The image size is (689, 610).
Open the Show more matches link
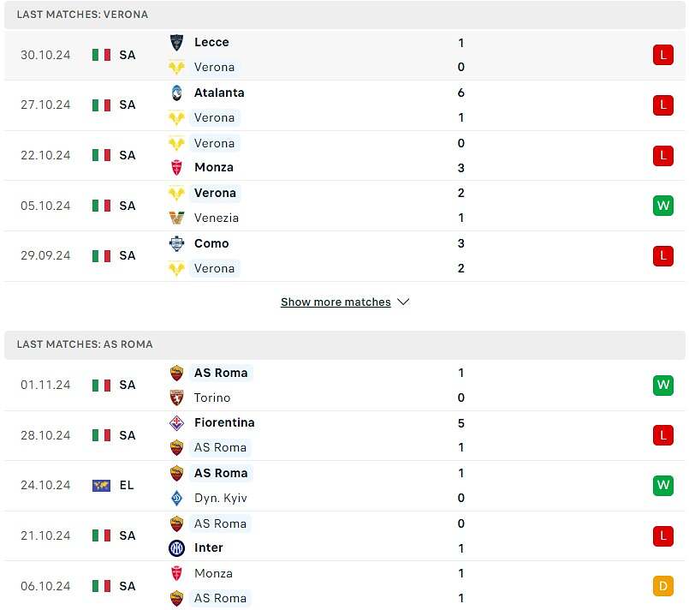pyautogui.click(x=336, y=302)
